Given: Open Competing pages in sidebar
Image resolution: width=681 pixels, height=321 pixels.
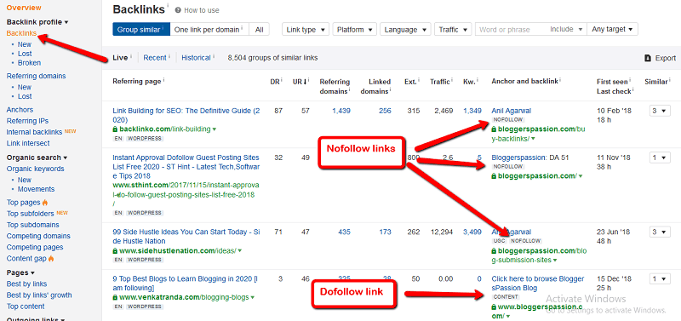Looking at the screenshot, I should point(35,248).
